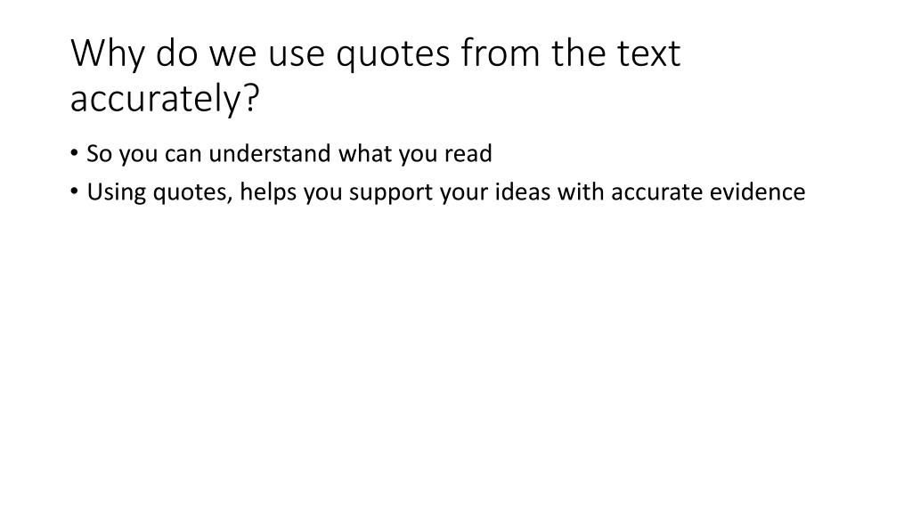
Task: Click the word "support" in second bullet
Action: pyautogui.click(x=391, y=192)
